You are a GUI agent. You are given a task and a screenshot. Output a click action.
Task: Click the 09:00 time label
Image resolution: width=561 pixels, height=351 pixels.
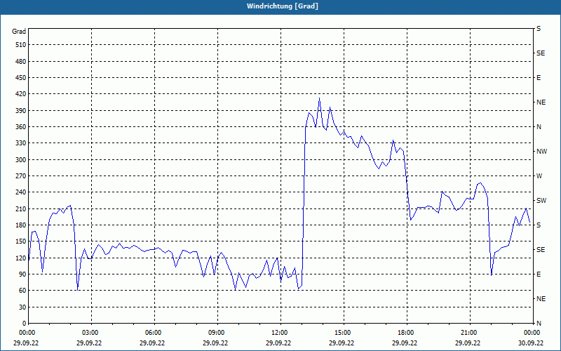coord(216,333)
